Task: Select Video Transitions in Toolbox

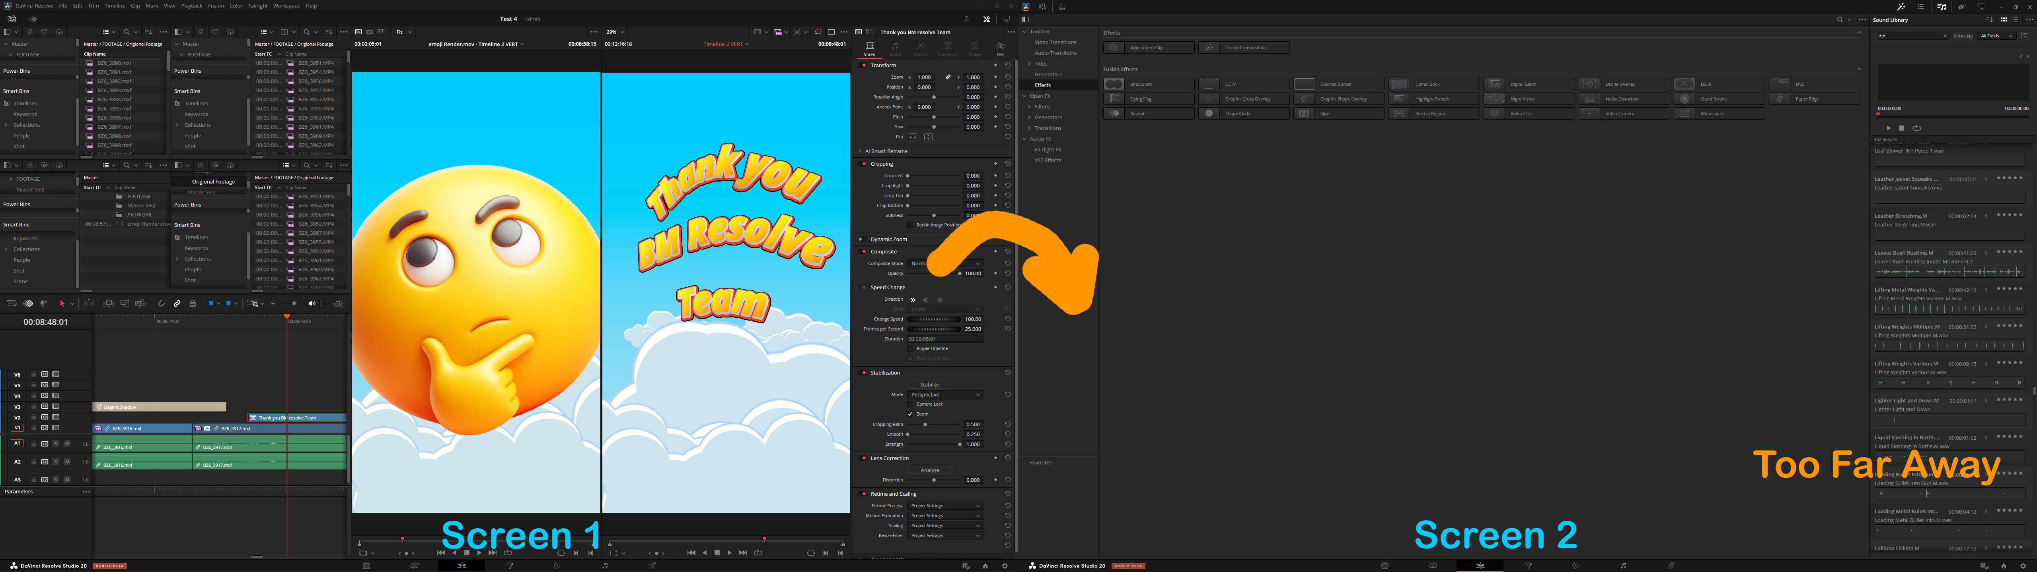Action: pyautogui.click(x=1055, y=43)
